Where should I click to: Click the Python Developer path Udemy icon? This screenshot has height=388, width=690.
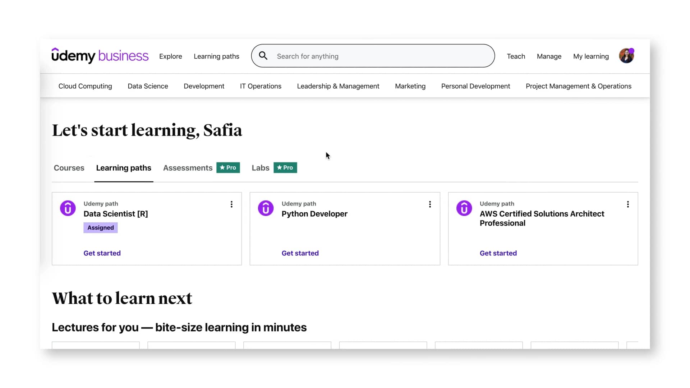click(266, 208)
